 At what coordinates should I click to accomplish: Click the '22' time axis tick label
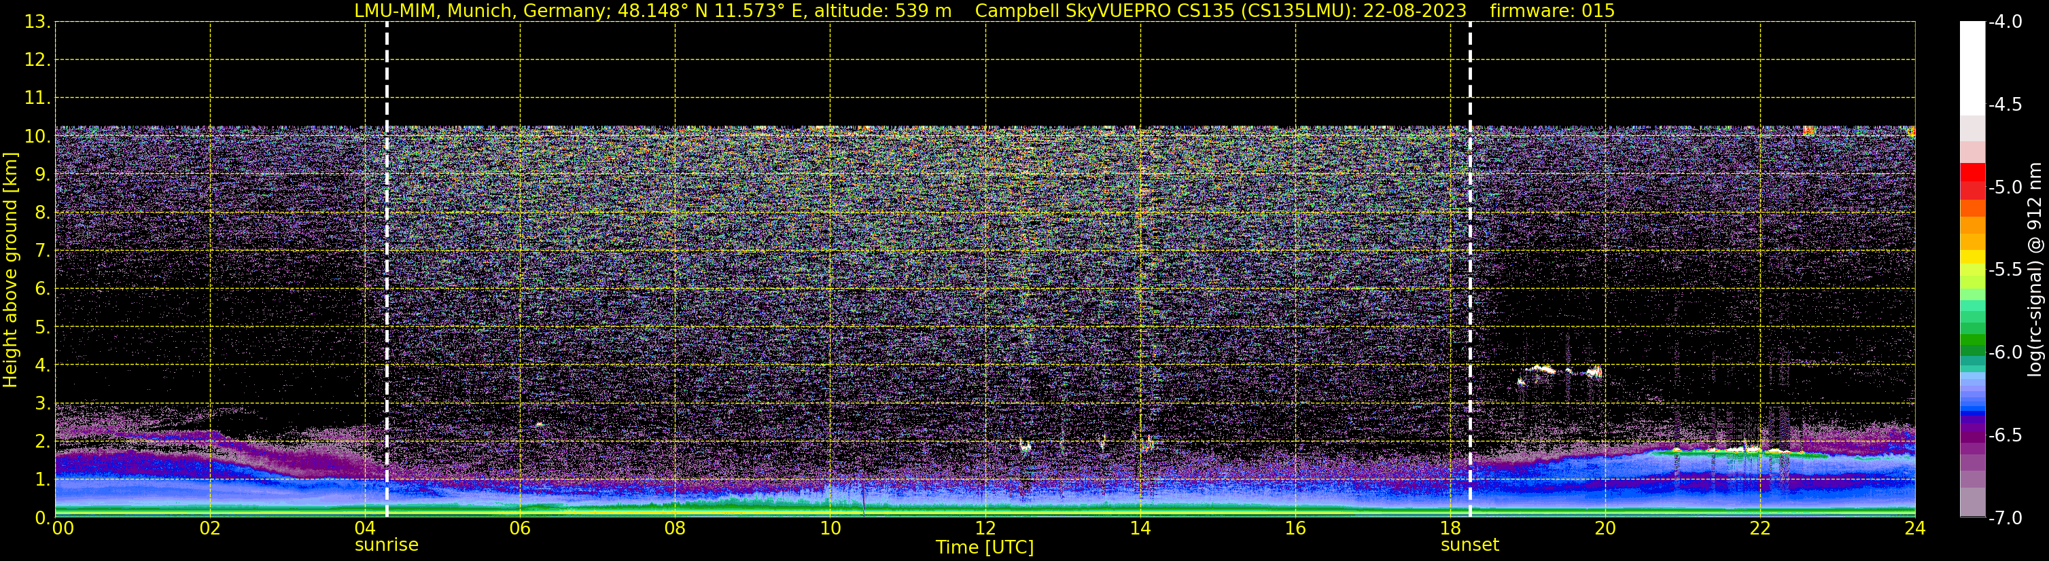[x=1760, y=528]
